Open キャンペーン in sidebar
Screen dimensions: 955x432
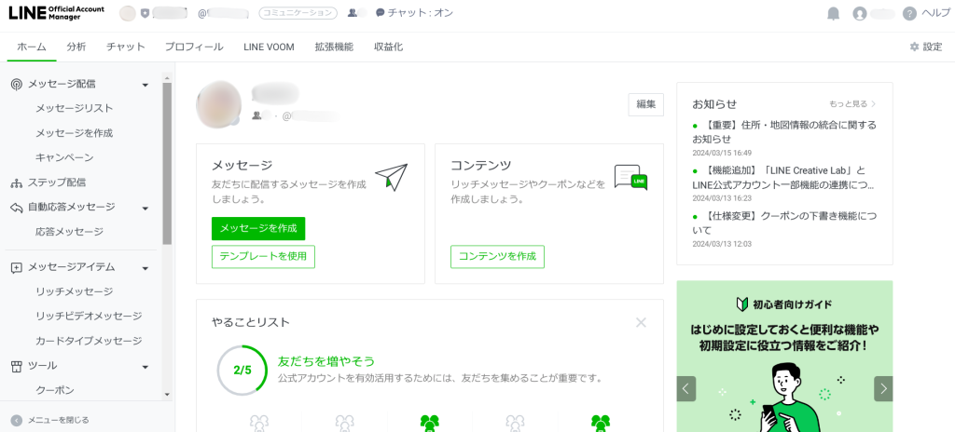coord(64,157)
